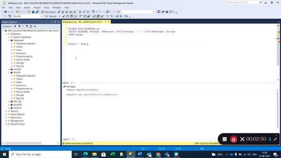Click the Messages results tab

(69, 87)
